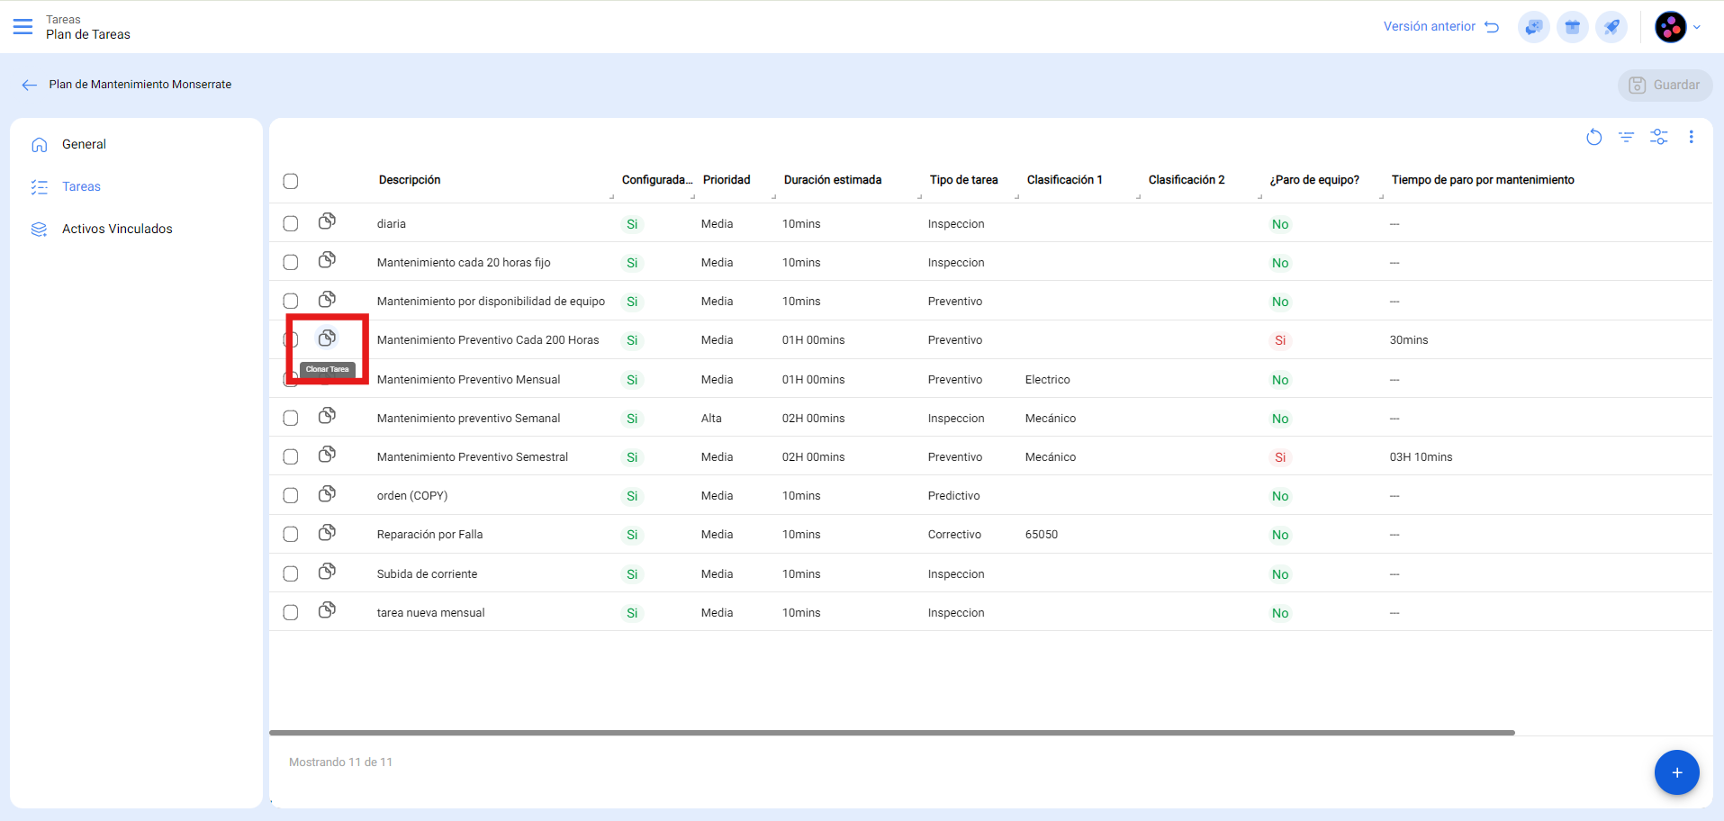Switch to the General section

point(84,144)
